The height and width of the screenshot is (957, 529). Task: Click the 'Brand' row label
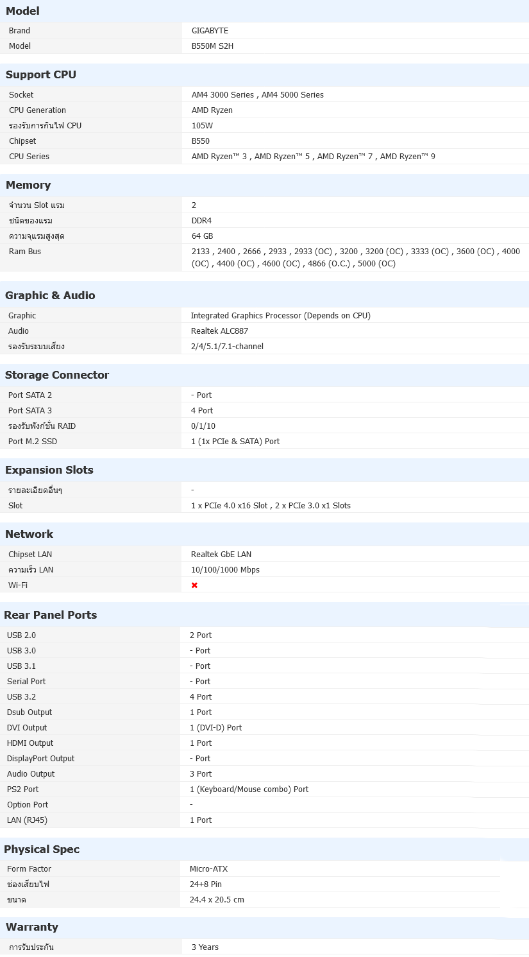tap(19, 31)
